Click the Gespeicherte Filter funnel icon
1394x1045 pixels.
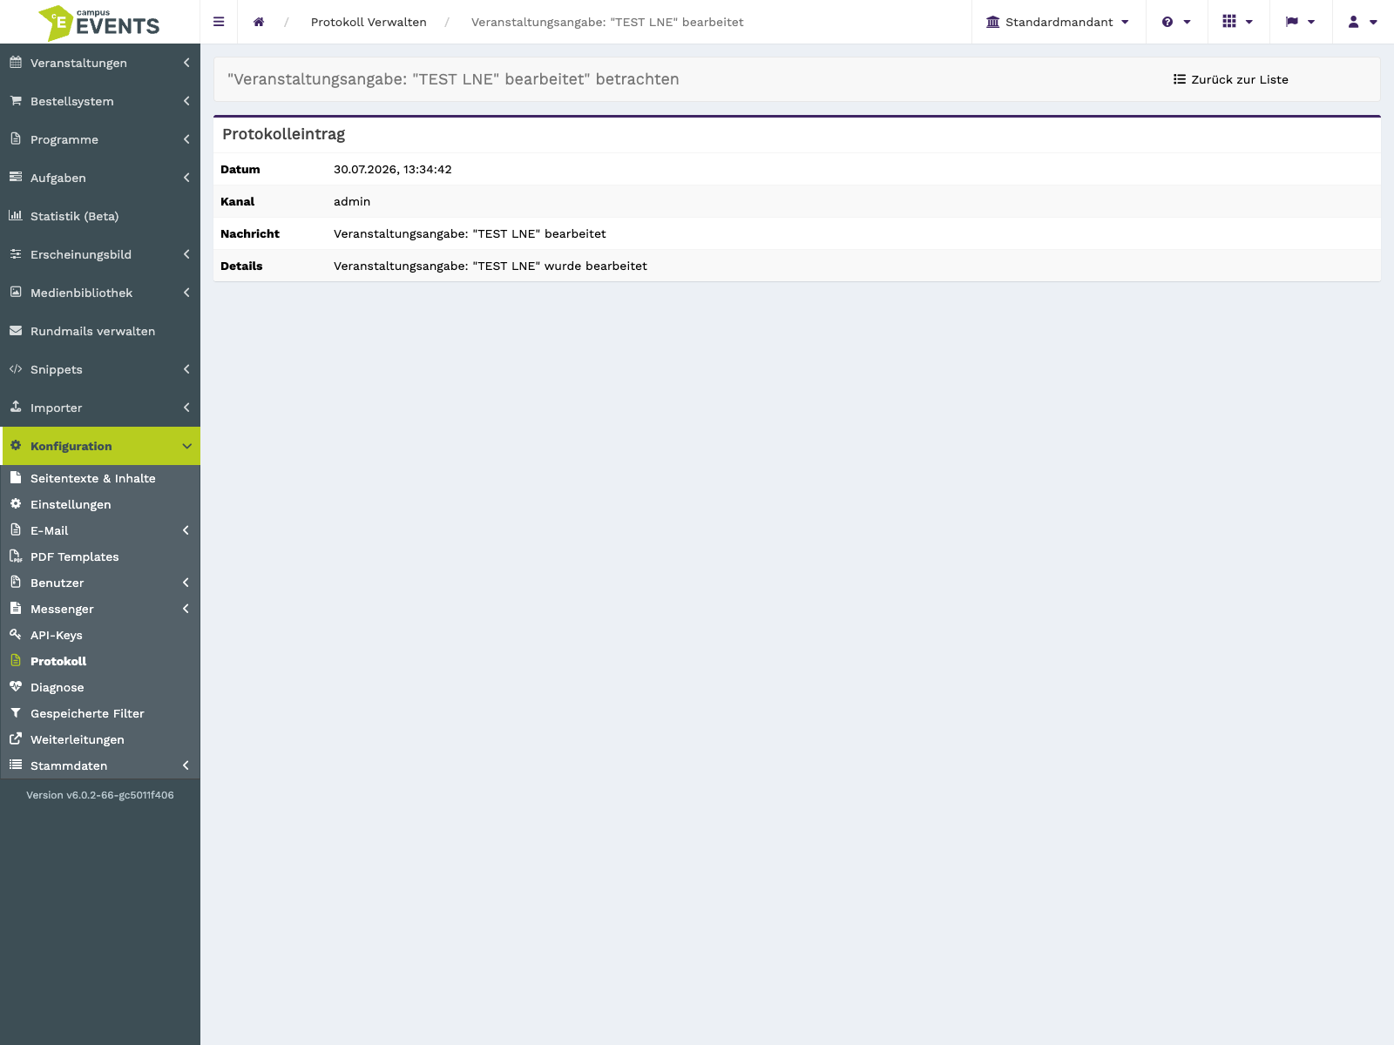click(16, 712)
